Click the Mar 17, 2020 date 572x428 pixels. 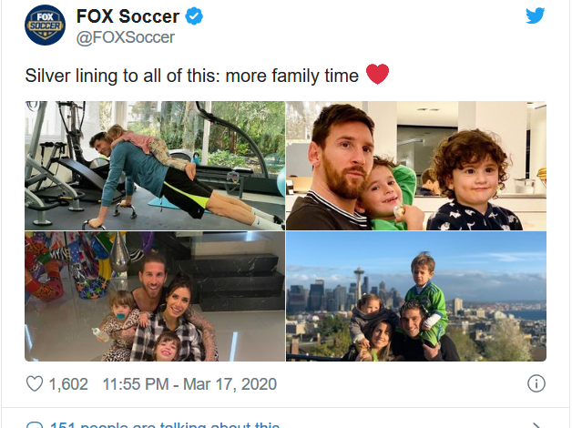pyautogui.click(x=228, y=384)
